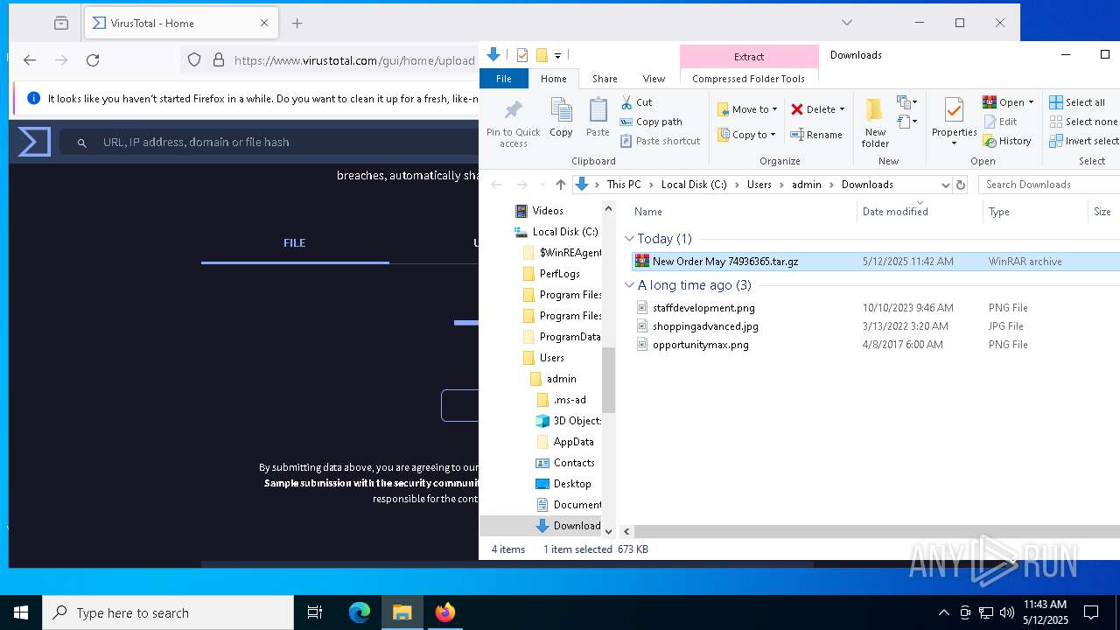Click the Task View taskbar icon

[x=315, y=612]
